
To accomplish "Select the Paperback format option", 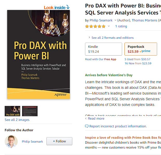I will pyautogui.click(x=141, y=49).
